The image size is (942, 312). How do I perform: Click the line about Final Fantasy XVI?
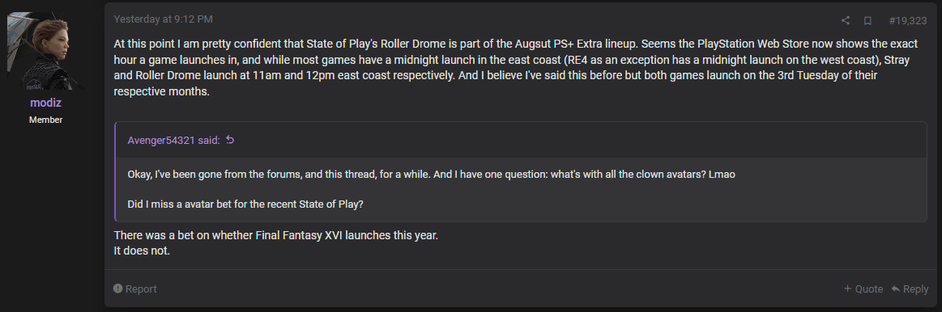pos(275,236)
